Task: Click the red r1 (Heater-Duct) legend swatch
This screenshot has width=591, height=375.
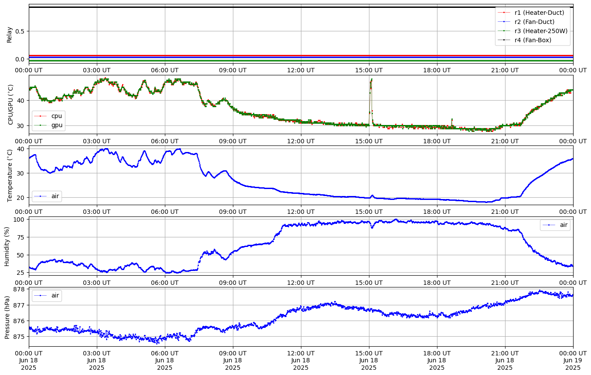Action: click(503, 13)
